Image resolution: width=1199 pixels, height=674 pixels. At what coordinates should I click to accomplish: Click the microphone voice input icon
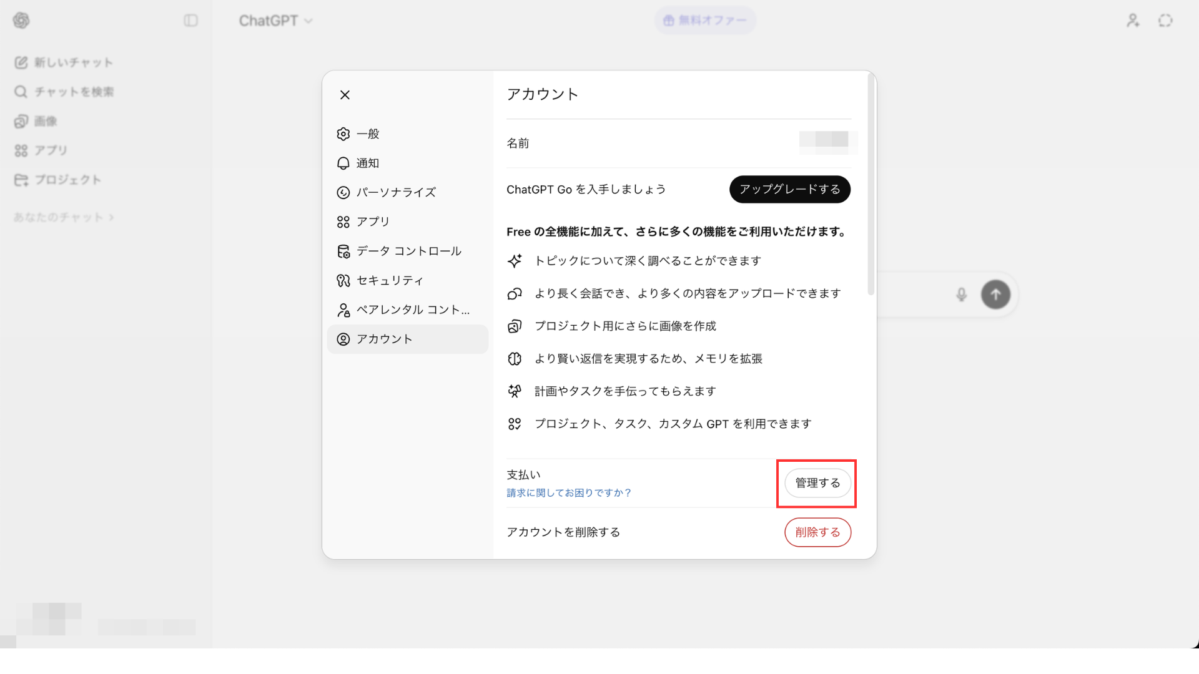coord(961,295)
